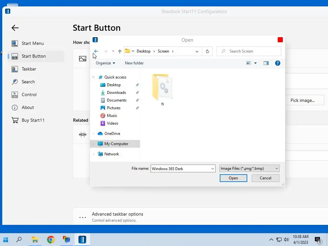
Task: Click the pin icon beside Downloads
Action: (x=137, y=93)
